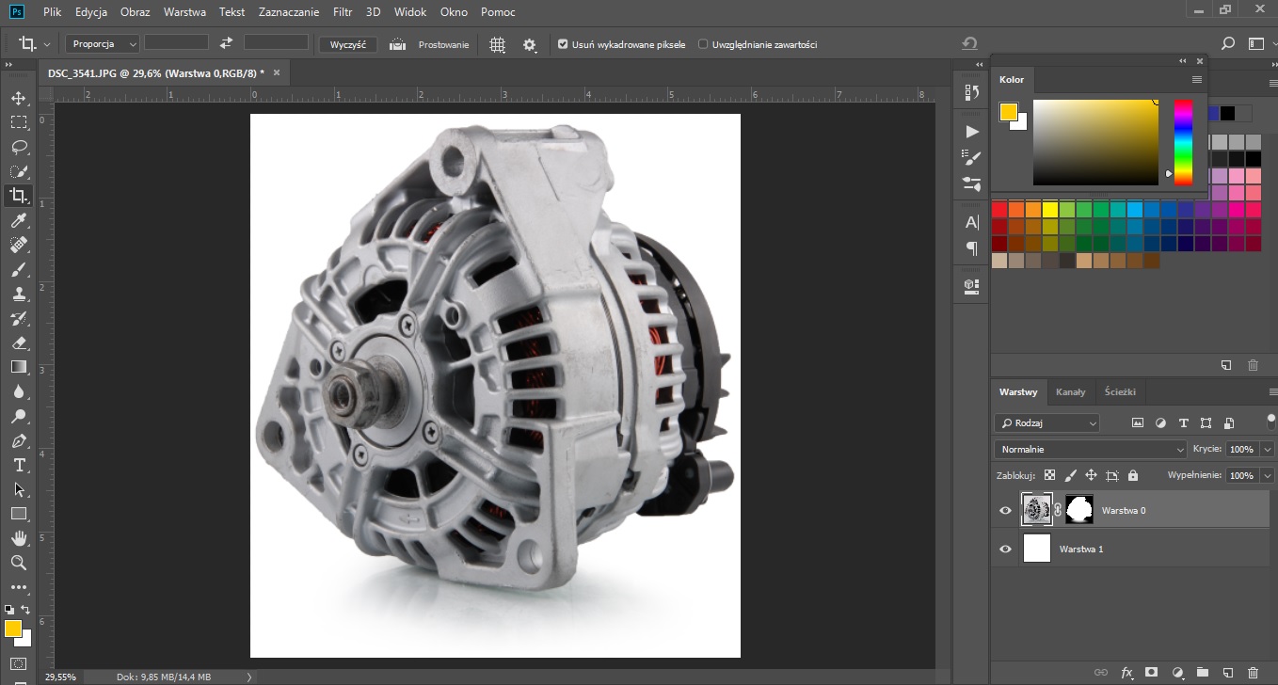Image resolution: width=1278 pixels, height=685 pixels.
Task: Enable Uwzględnianie zawartości checkbox
Action: click(703, 44)
